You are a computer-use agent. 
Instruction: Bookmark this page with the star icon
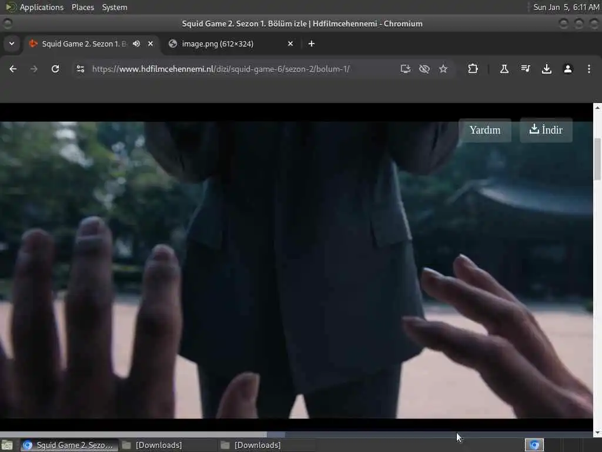(443, 69)
